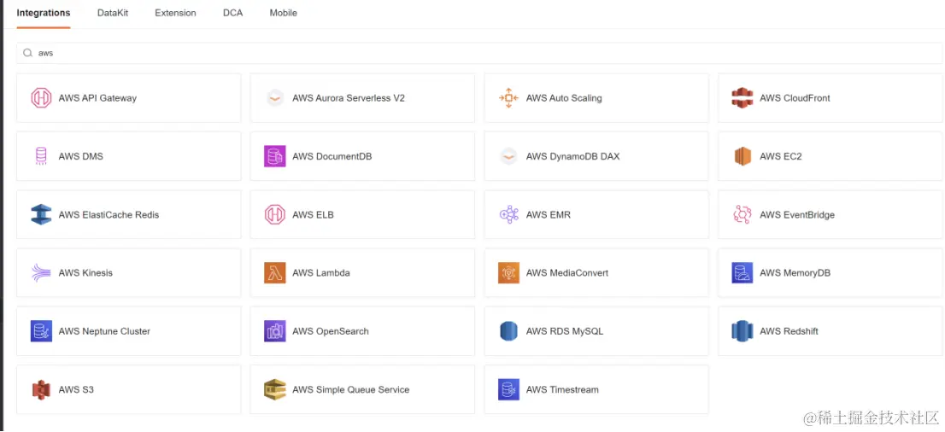945x432 pixels.
Task: Click the 'AWS DMS' label
Action: [x=81, y=156]
